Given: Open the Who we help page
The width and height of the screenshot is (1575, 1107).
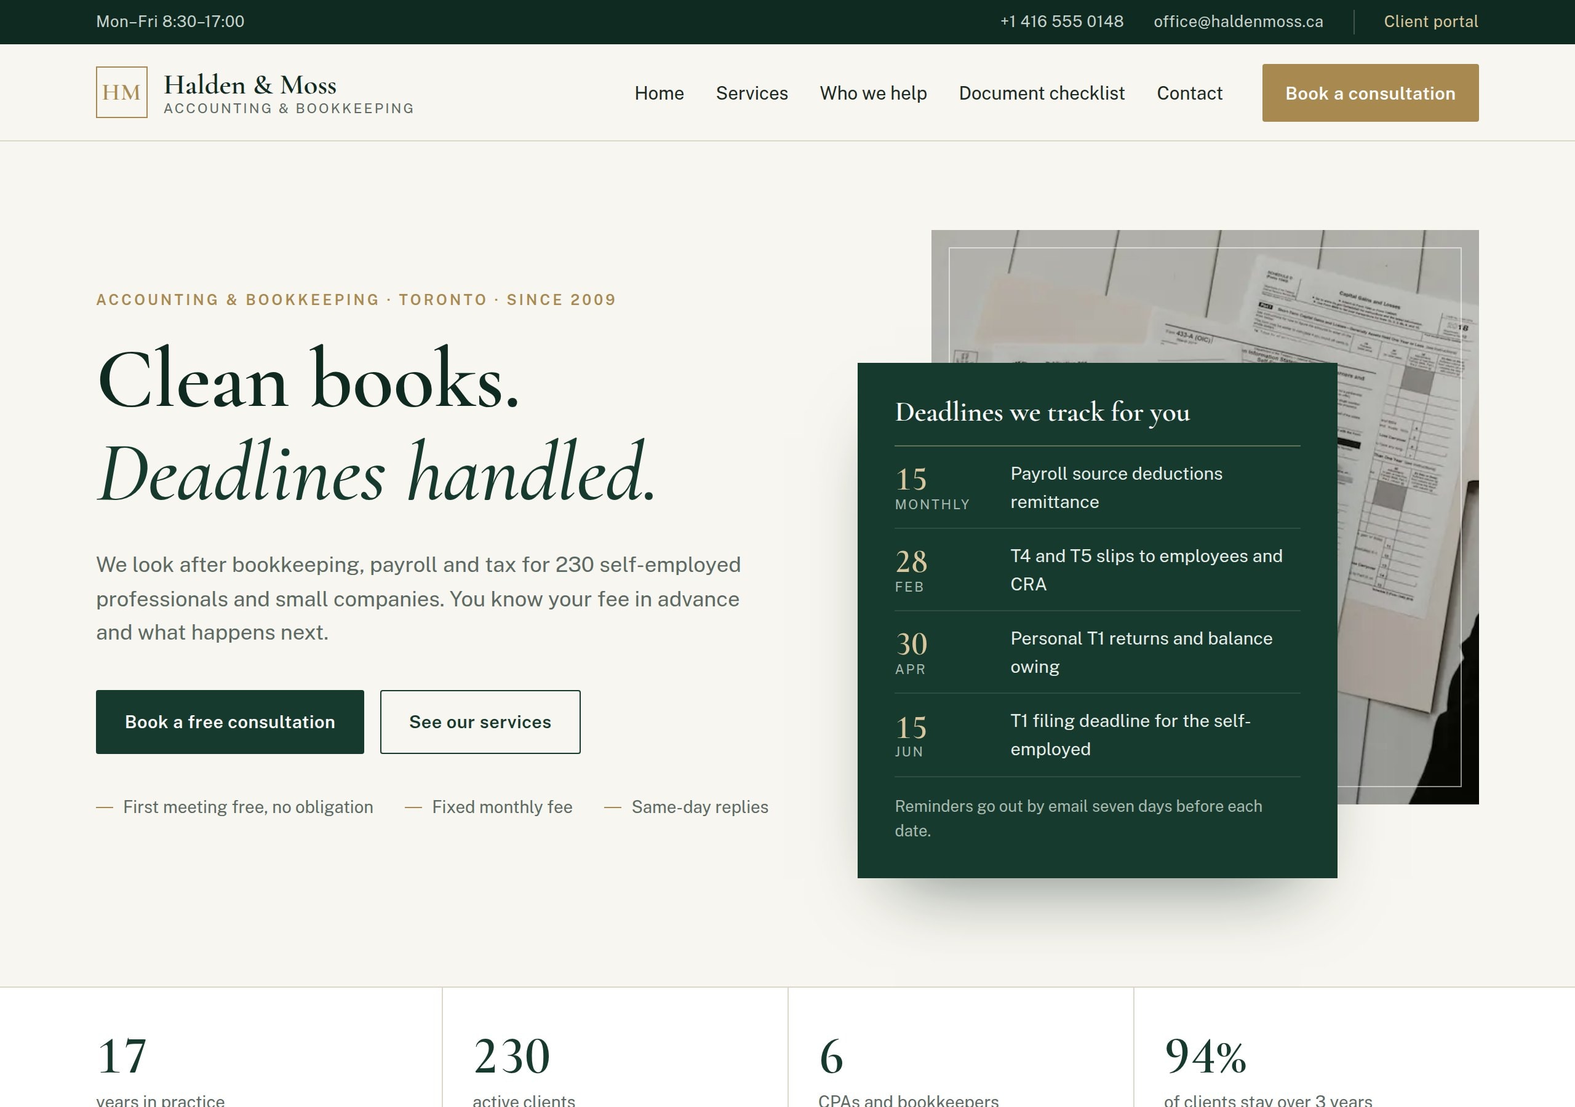Looking at the screenshot, I should pos(873,93).
